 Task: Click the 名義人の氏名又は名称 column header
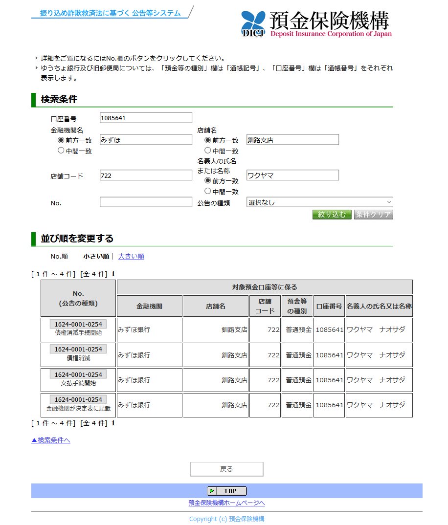tap(379, 306)
